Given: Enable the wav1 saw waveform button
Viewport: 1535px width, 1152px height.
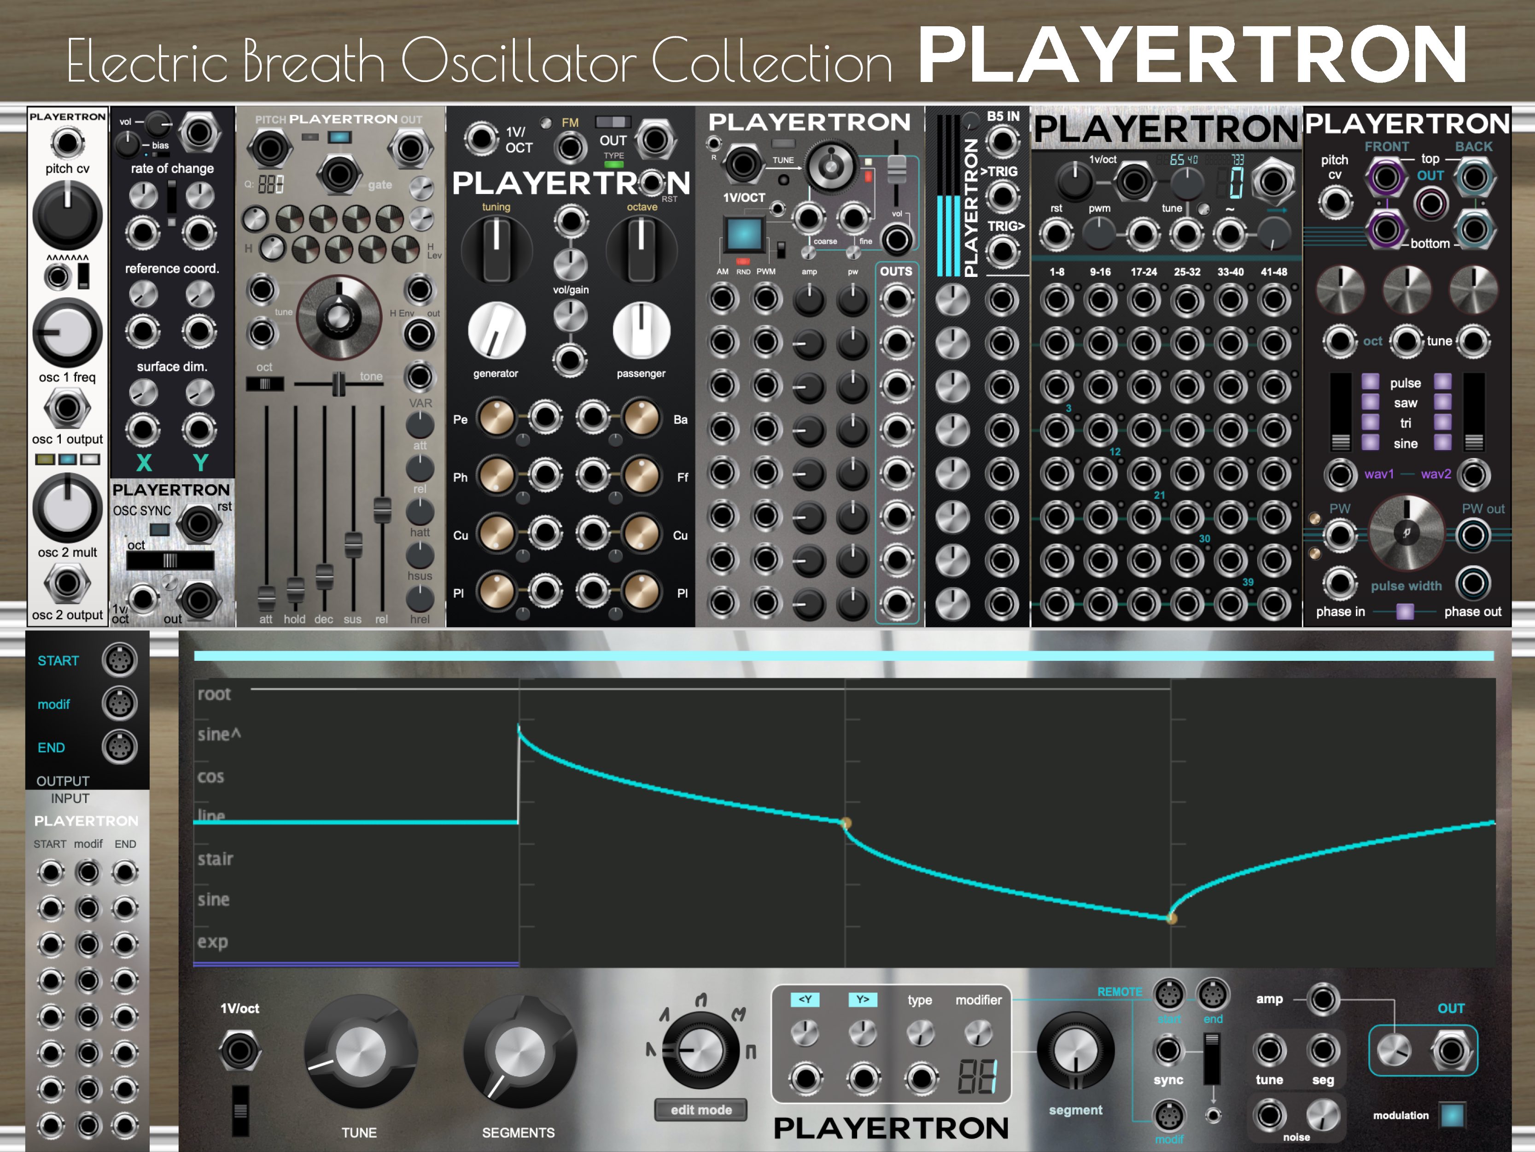Looking at the screenshot, I should tap(1370, 402).
